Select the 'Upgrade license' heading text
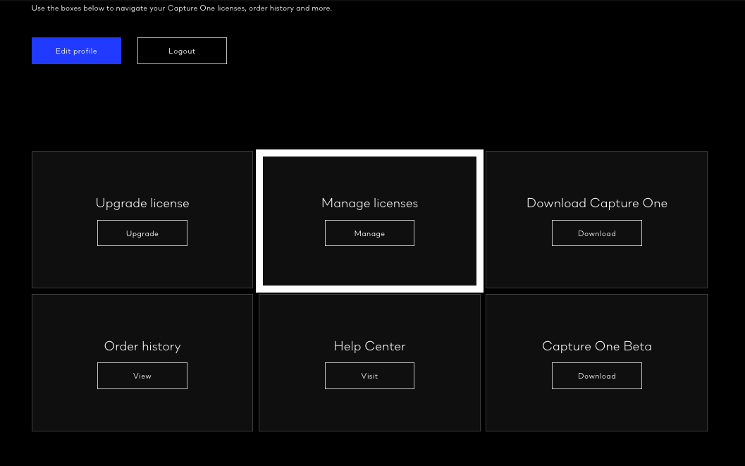 pos(142,203)
